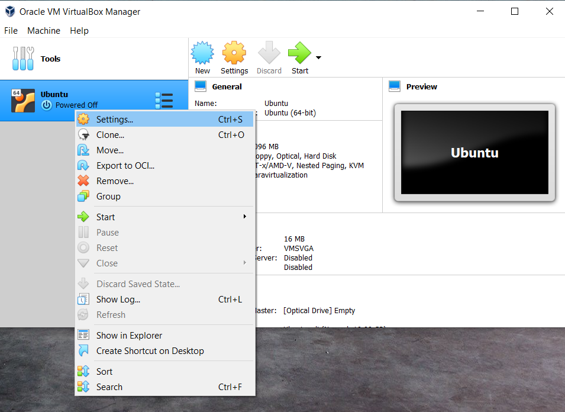Image resolution: width=565 pixels, height=412 pixels.
Task: Click the Sort entry text
Action: click(104, 372)
